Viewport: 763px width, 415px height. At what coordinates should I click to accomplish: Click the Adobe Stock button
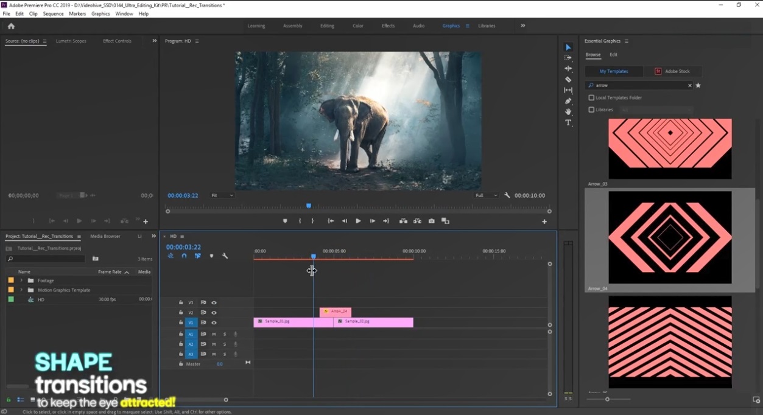(673, 71)
